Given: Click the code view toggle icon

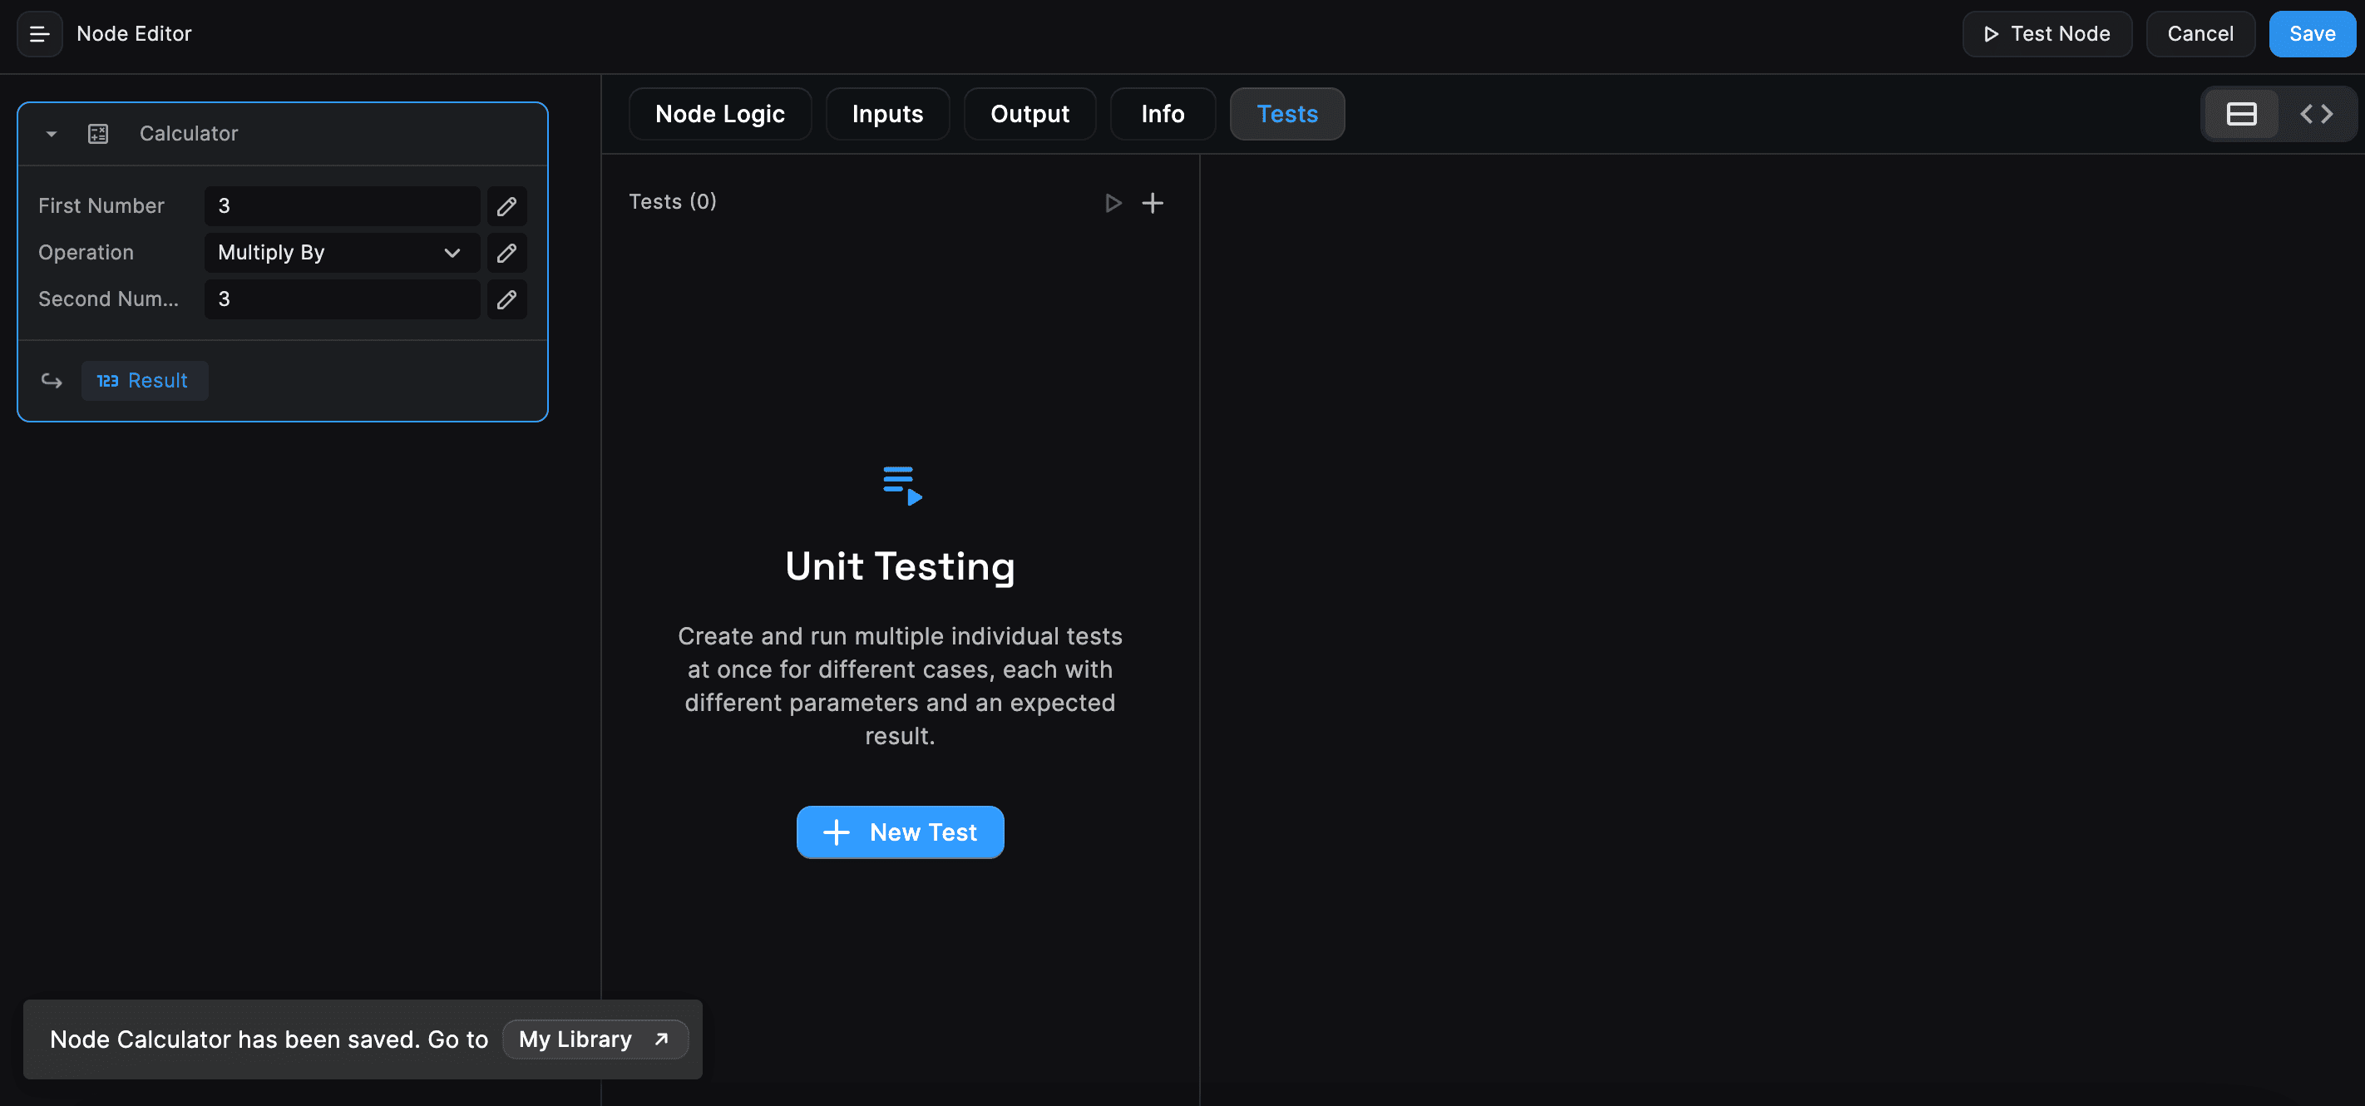Looking at the screenshot, I should pyautogui.click(x=2317, y=113).
